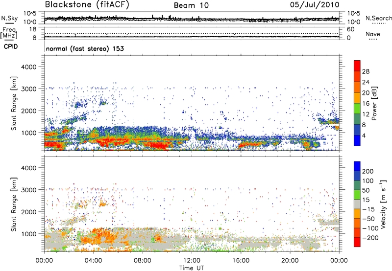Viewport: 392px width, 271px height.
Task: Click the '2000' tick of the velocity panel
Action: 29,212
